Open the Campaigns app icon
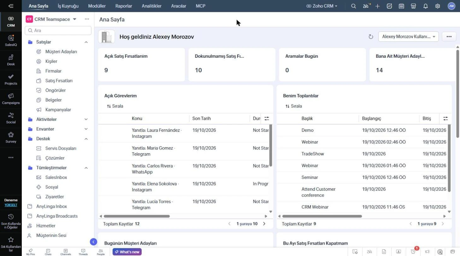460x256 pixels. coord(11,99)
